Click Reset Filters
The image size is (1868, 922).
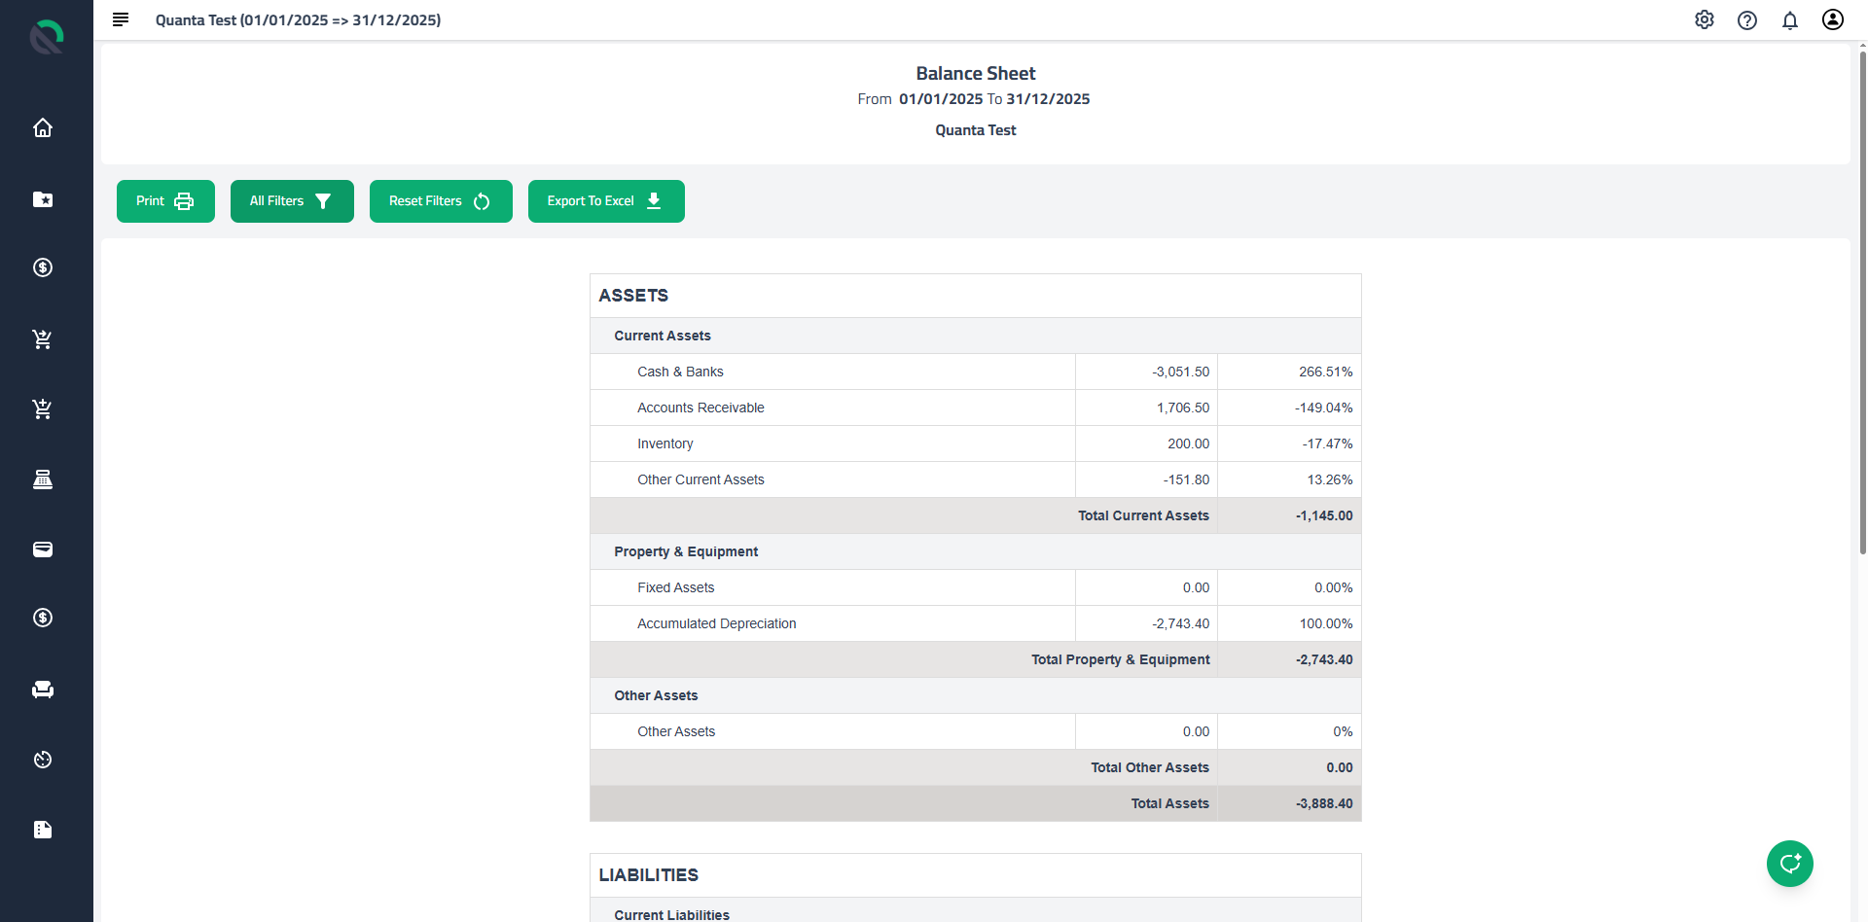coord(440,200)
